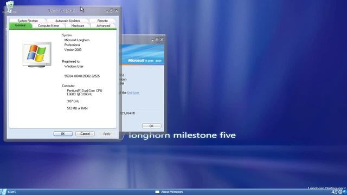Image resolution: width=347 pixels, height=195 pixels.
Task: Click the '523,764 KB' value in About Windows
Action: [127, 113]
